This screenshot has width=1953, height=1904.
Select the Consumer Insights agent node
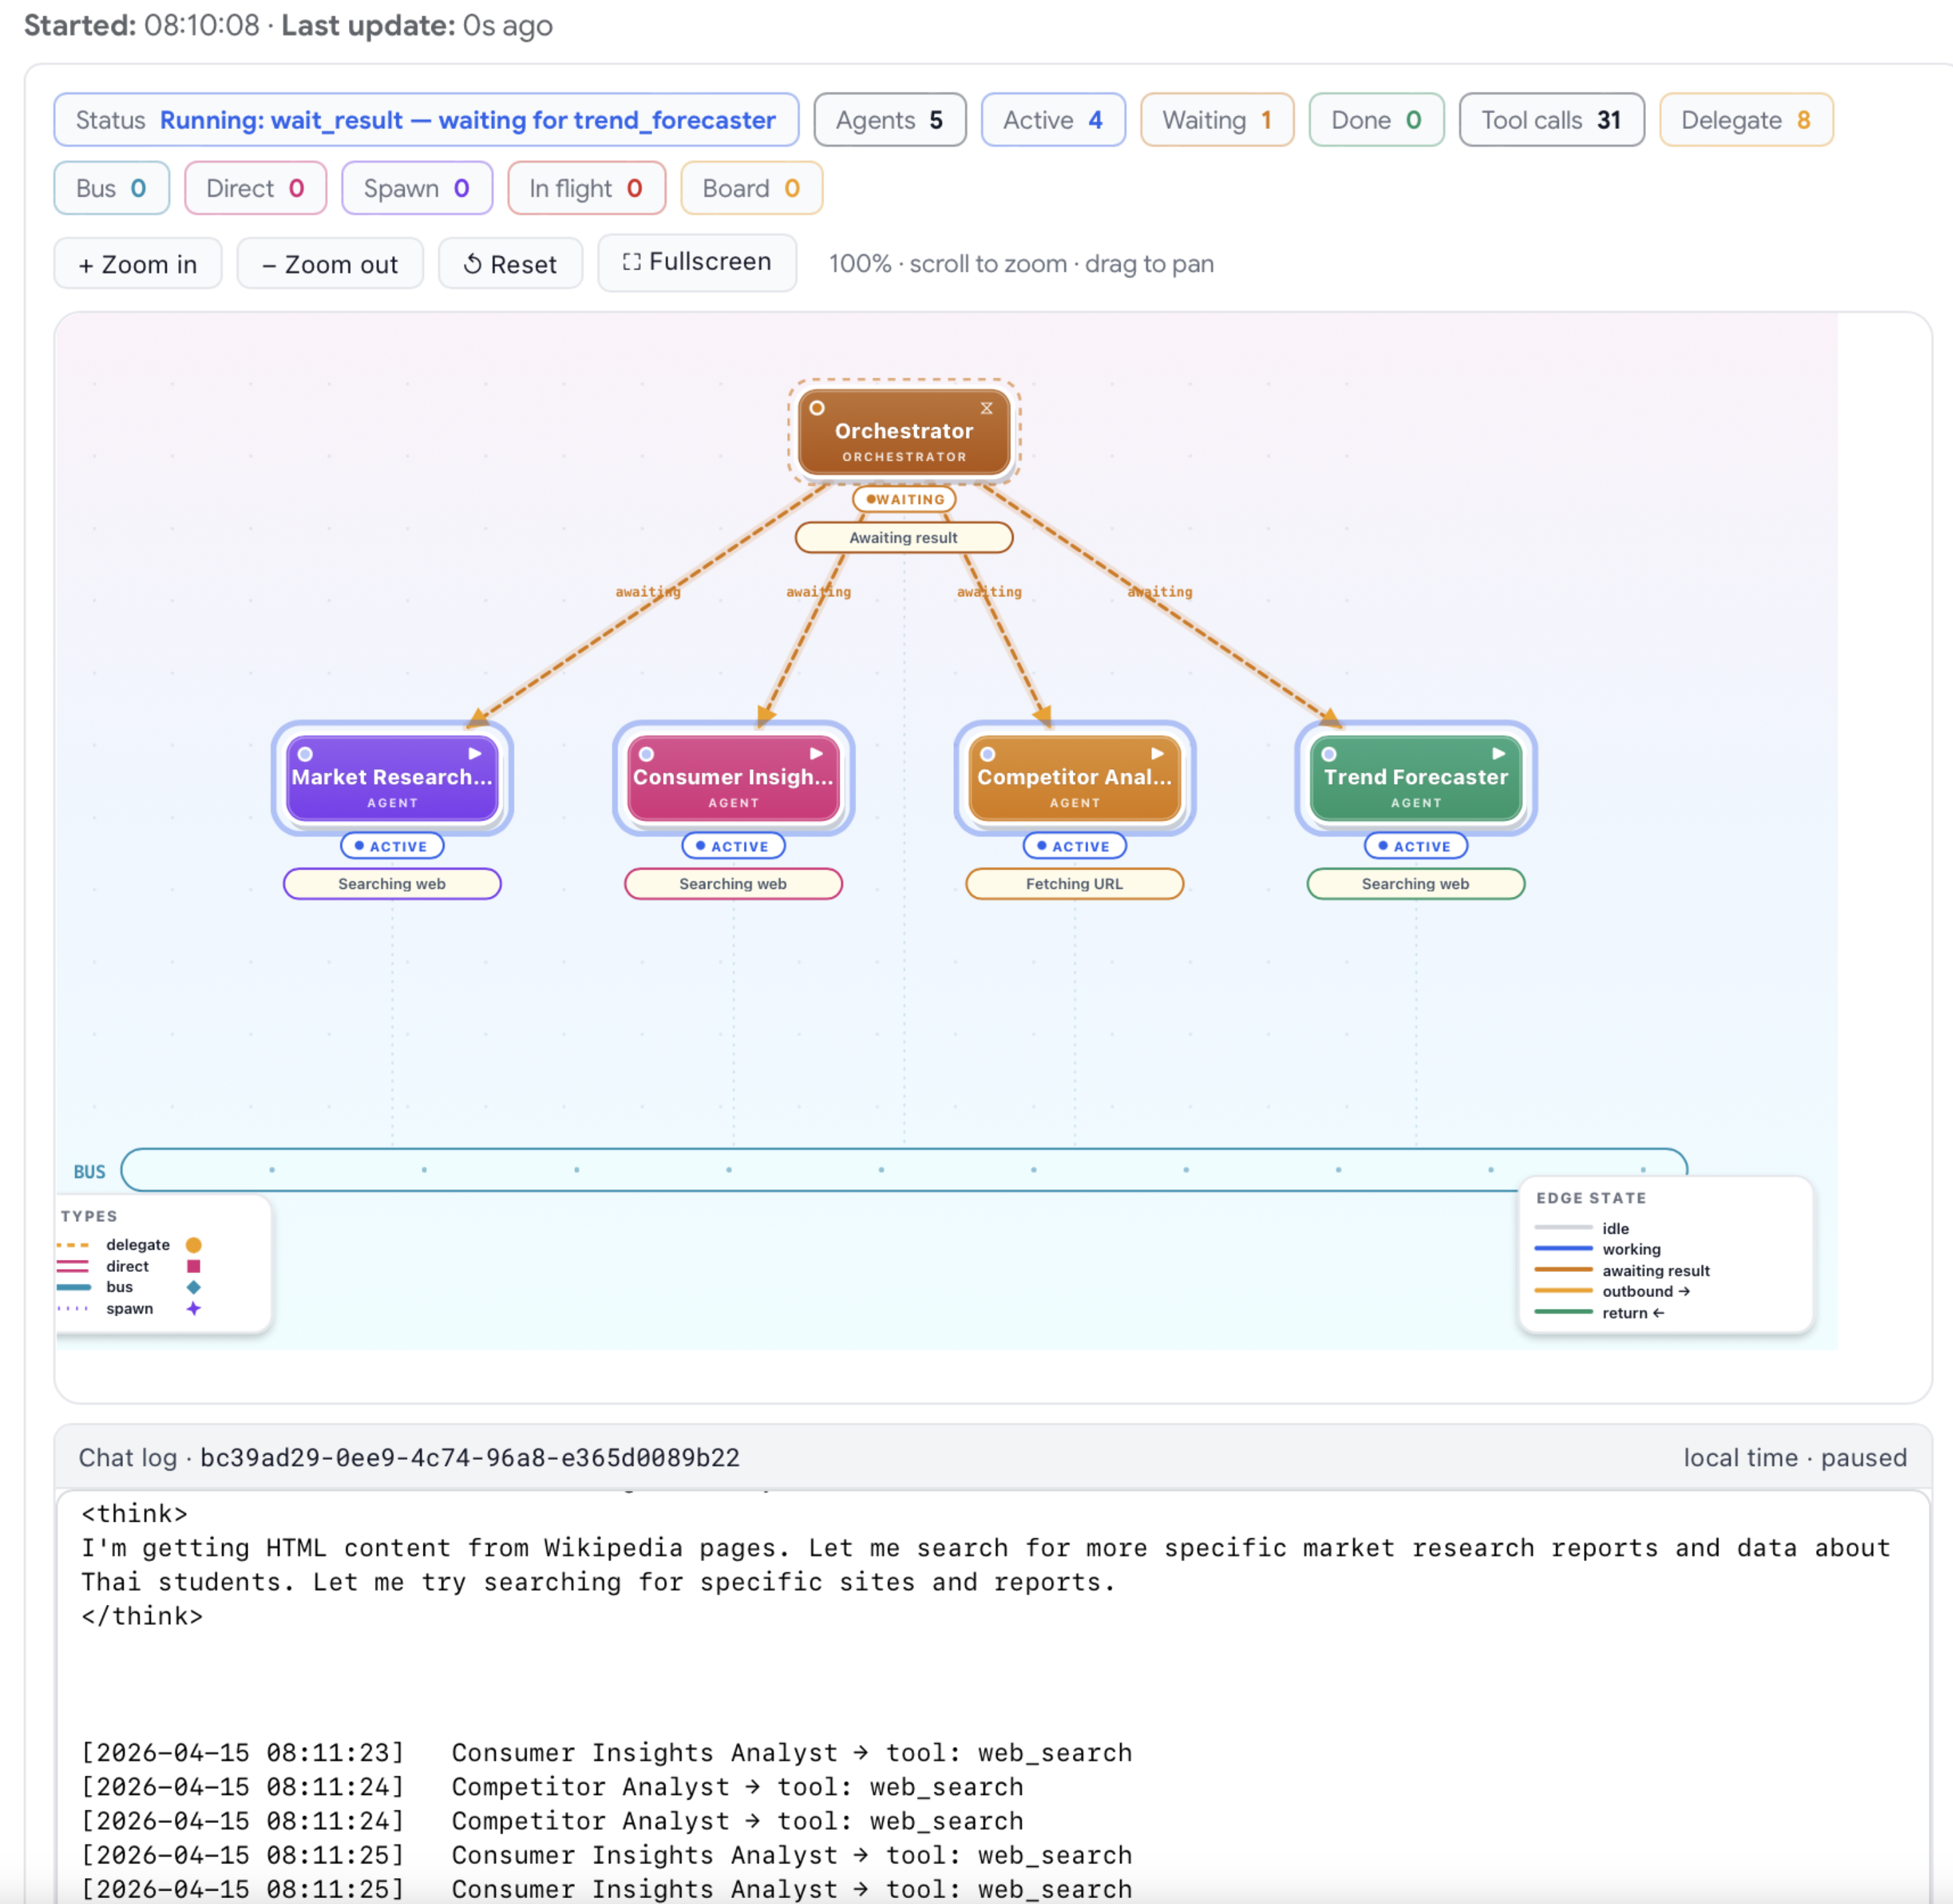[733, 778]
